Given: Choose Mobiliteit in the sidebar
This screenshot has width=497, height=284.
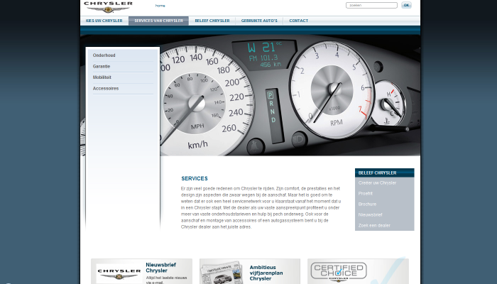Looking at the screenshot, I should tap(102, 77).
